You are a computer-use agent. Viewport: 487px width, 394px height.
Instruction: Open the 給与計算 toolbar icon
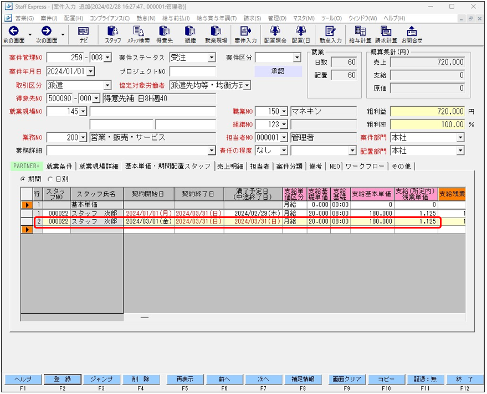point(360,34)
